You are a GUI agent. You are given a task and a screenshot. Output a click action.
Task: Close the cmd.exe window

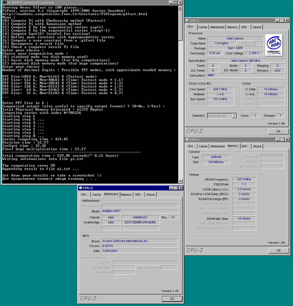click(x=180, y=2)
